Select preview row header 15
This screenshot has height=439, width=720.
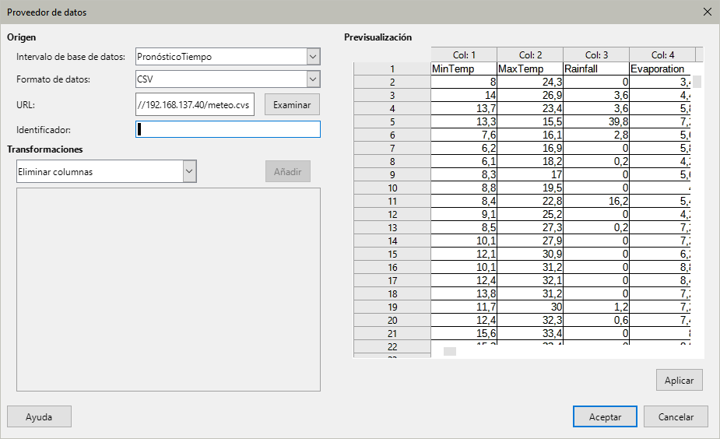point(392,254)
